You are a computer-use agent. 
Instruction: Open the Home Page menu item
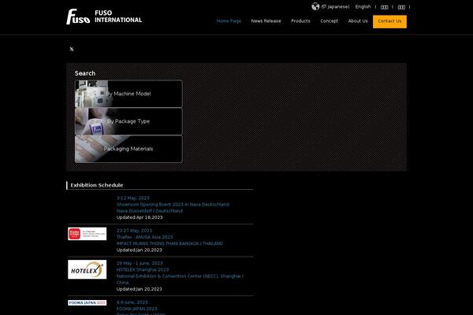click(229, 21)
